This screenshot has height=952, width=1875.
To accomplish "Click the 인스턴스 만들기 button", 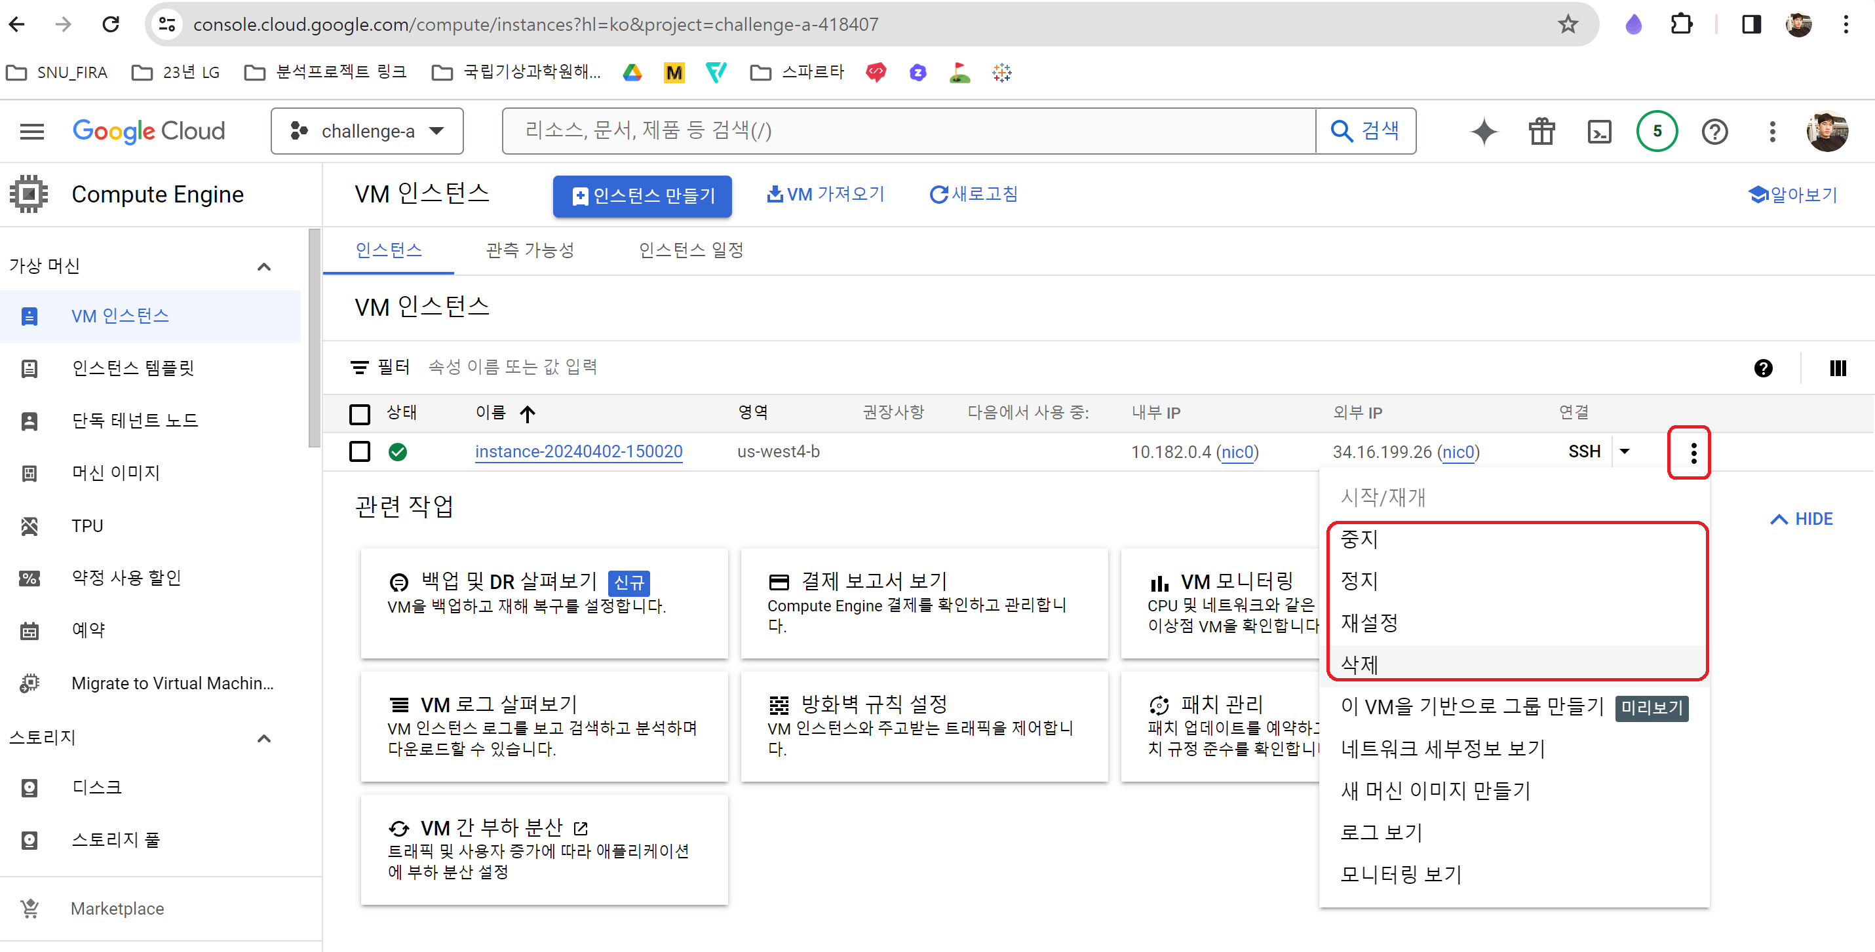I will click(643, 196).
